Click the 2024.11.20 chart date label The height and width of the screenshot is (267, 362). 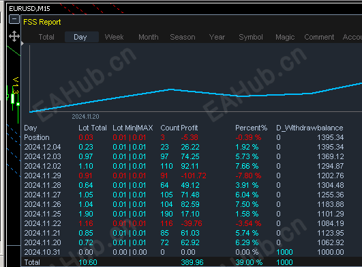(x=85, y=117)
